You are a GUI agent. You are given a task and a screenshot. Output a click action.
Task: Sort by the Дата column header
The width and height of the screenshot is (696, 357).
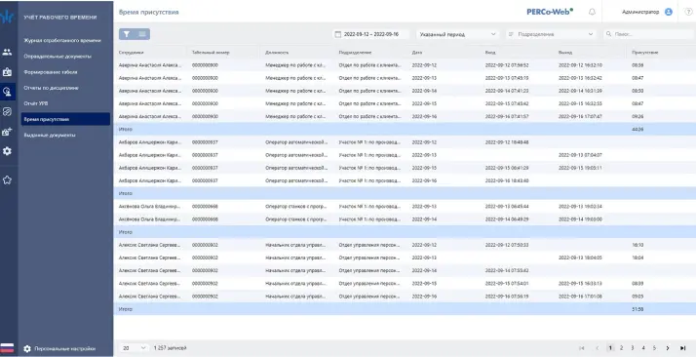click(417, 53)
